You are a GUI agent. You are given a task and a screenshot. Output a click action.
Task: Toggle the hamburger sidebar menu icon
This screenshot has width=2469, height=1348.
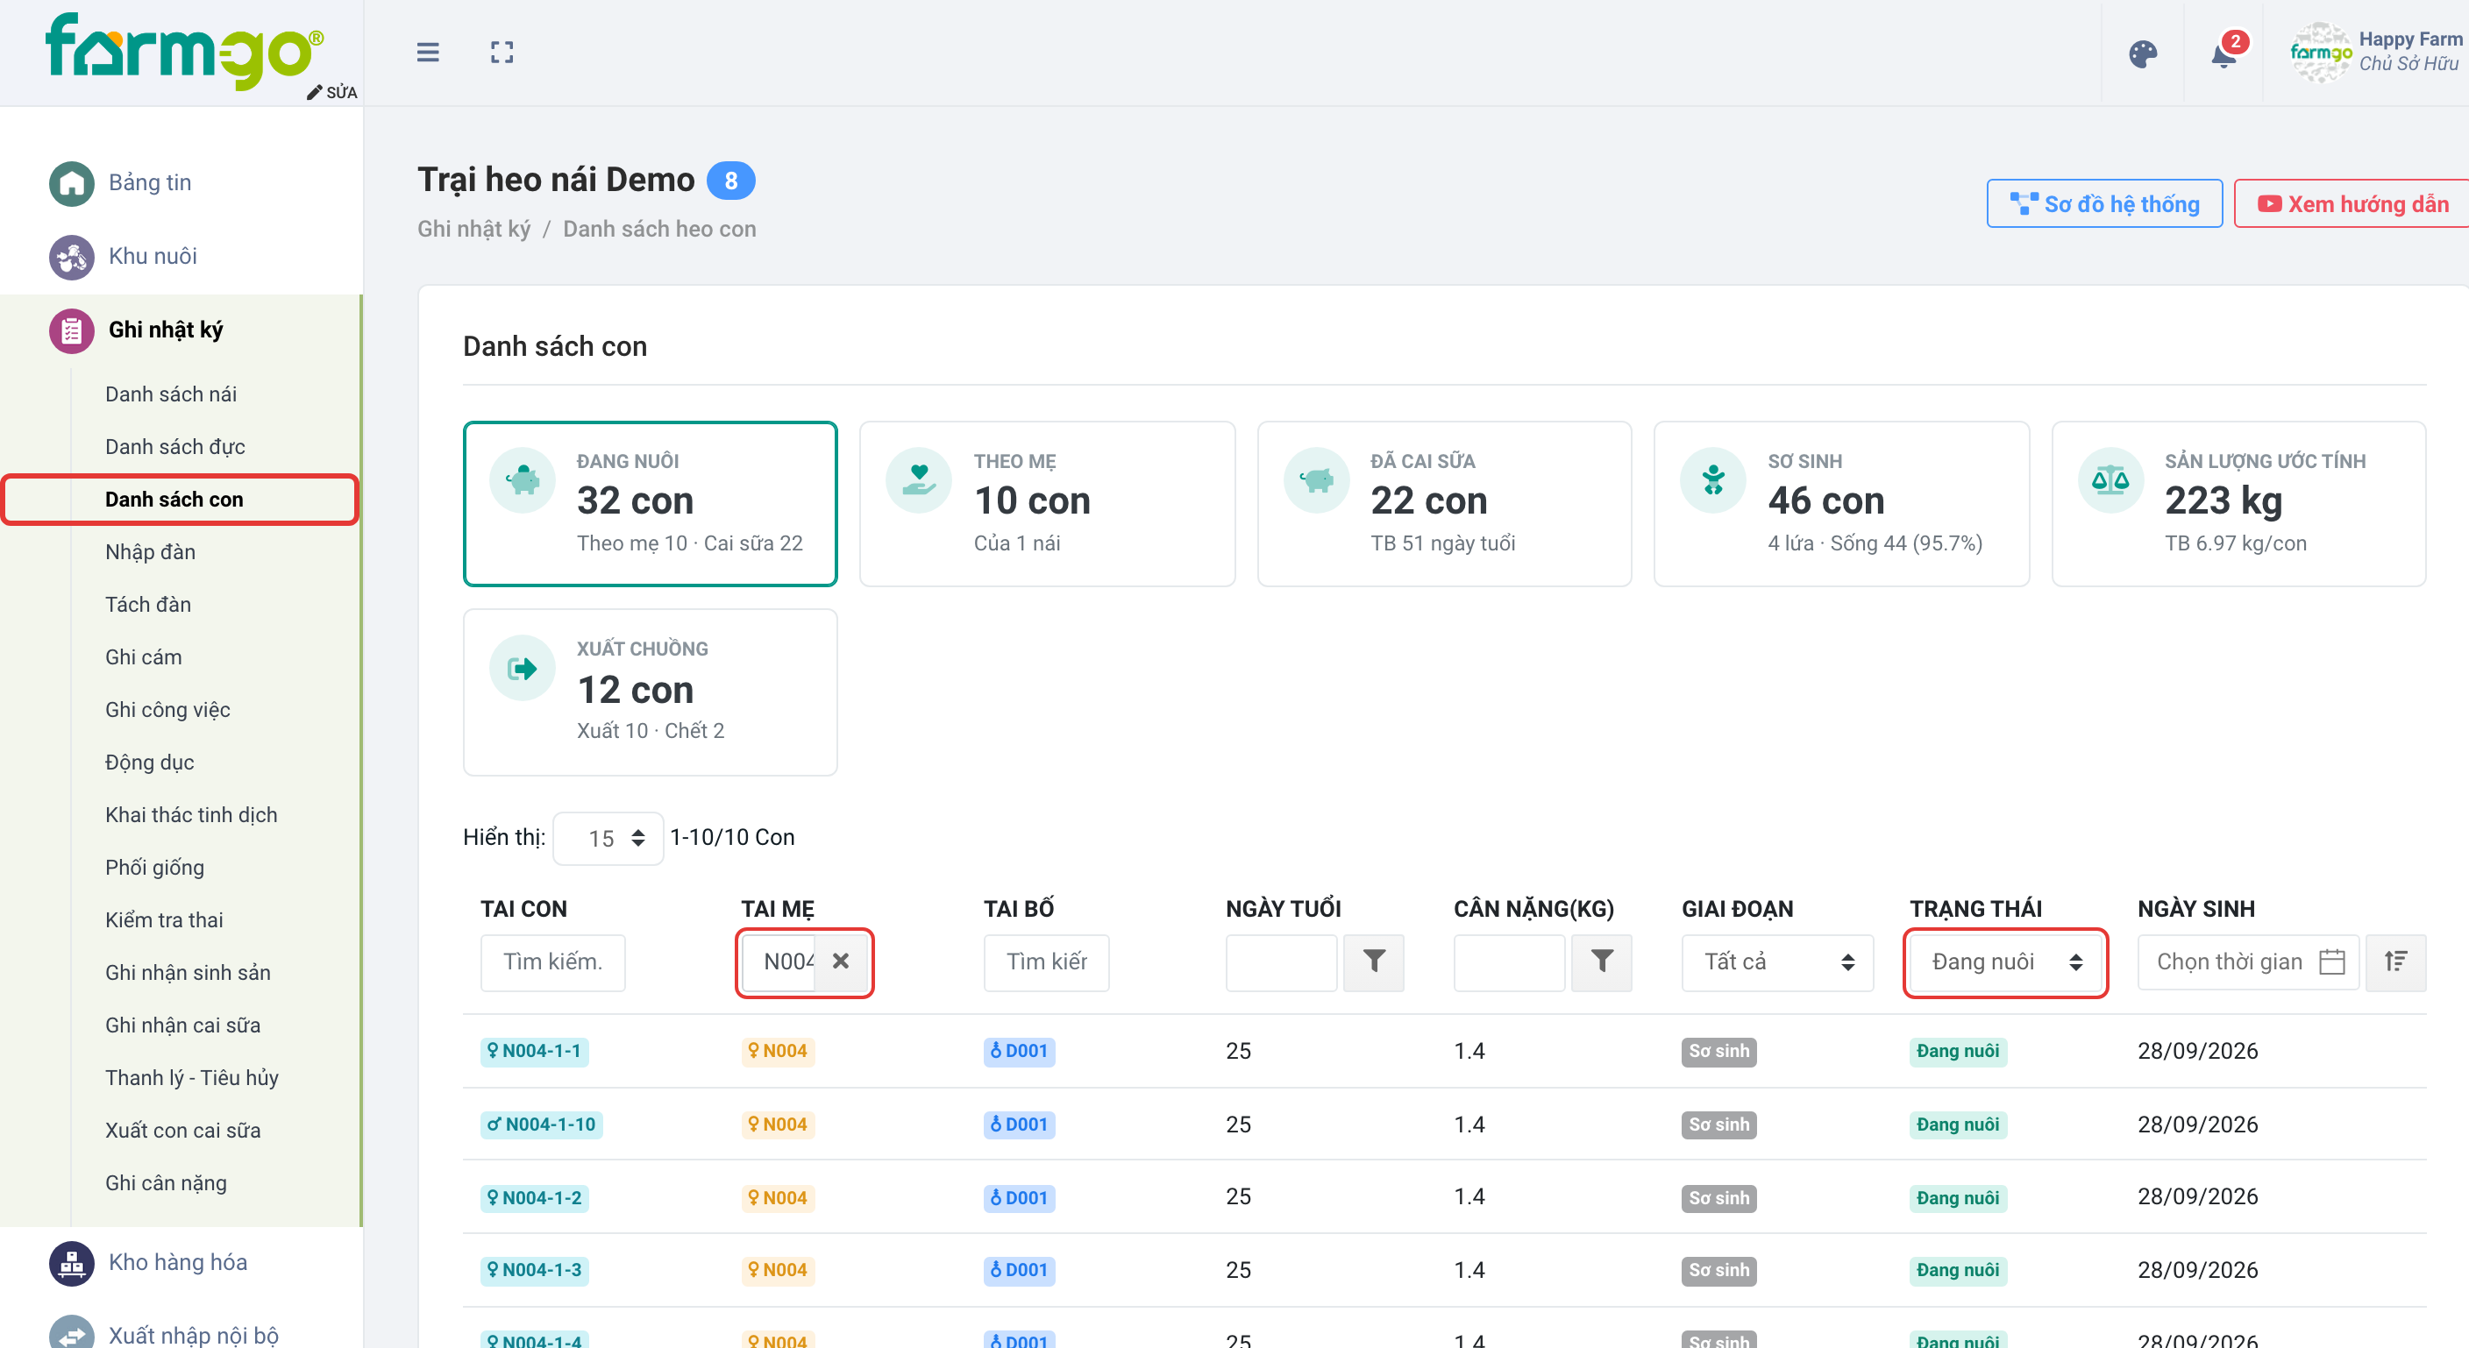pyautogui.click(x=428, y=52)
